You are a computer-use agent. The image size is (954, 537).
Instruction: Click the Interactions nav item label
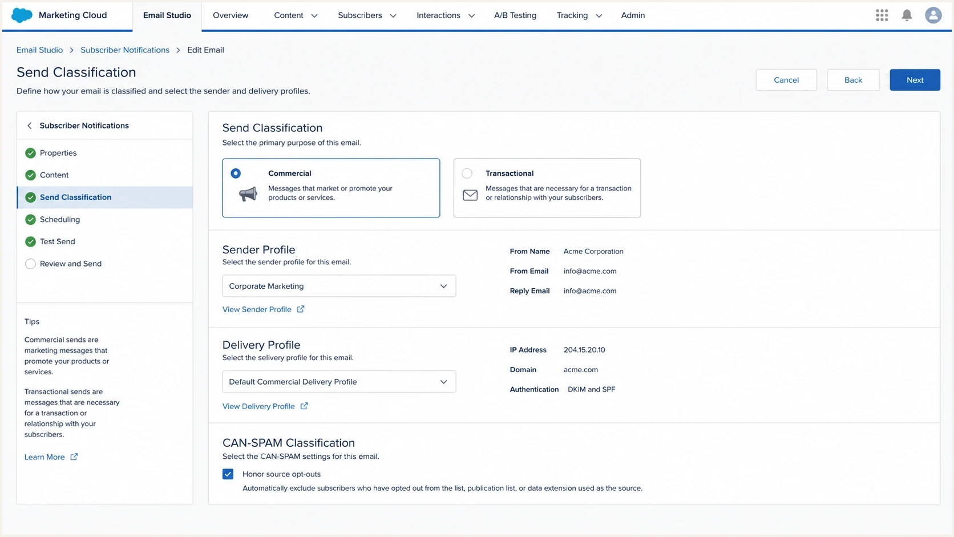438,15
